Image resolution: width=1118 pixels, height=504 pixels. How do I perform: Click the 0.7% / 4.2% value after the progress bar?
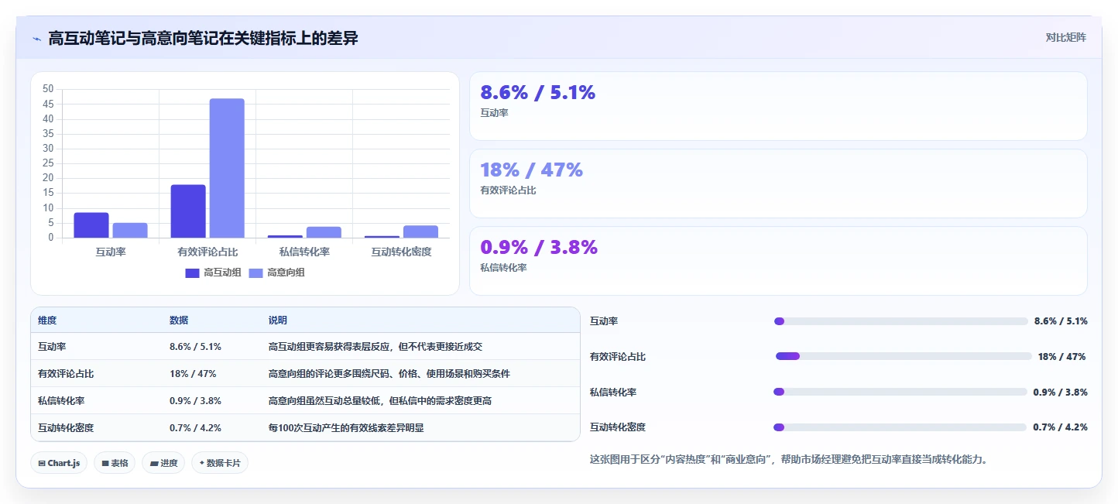pyautogui.click(x=1060, y=427)
